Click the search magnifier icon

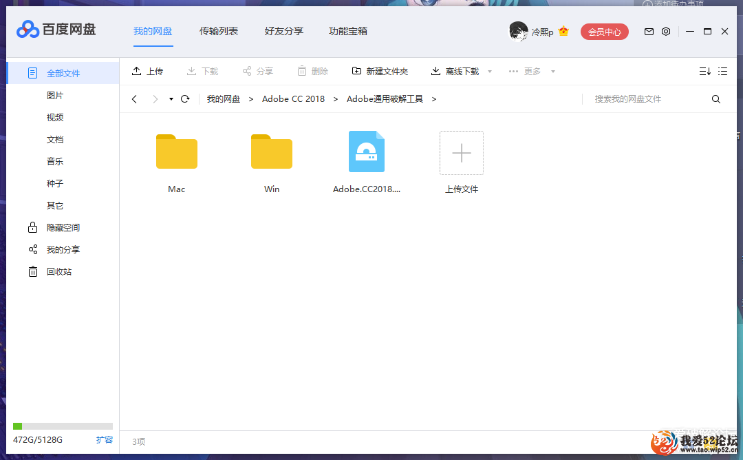(x=716, y=98)
